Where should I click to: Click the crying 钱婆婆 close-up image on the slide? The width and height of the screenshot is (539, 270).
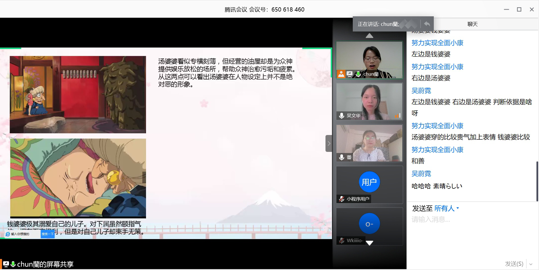[x=78, y=178]
